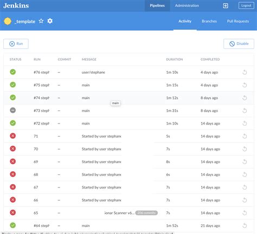
Task: Click the red failed icon for run 71
Action: tap(12, 136)
